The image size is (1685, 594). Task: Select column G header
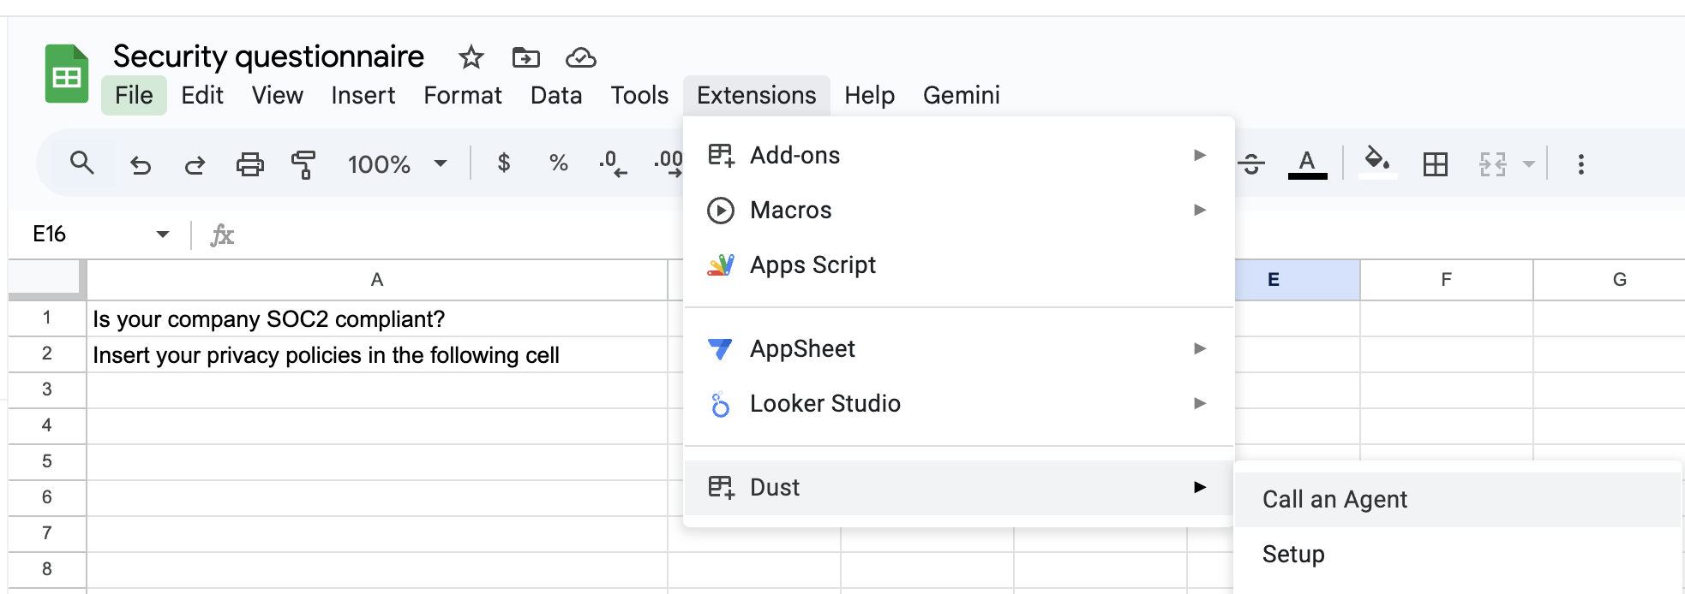1610,280
